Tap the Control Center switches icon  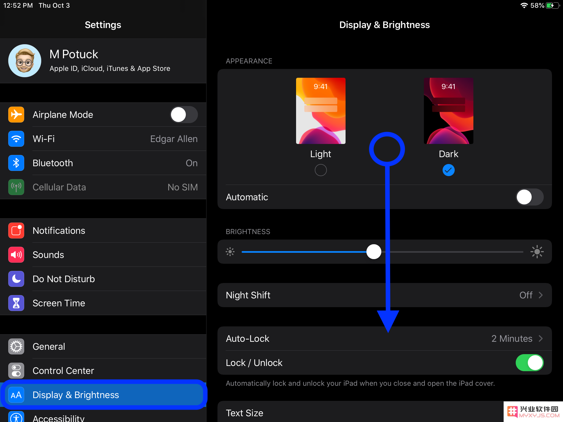coord(16,371)
